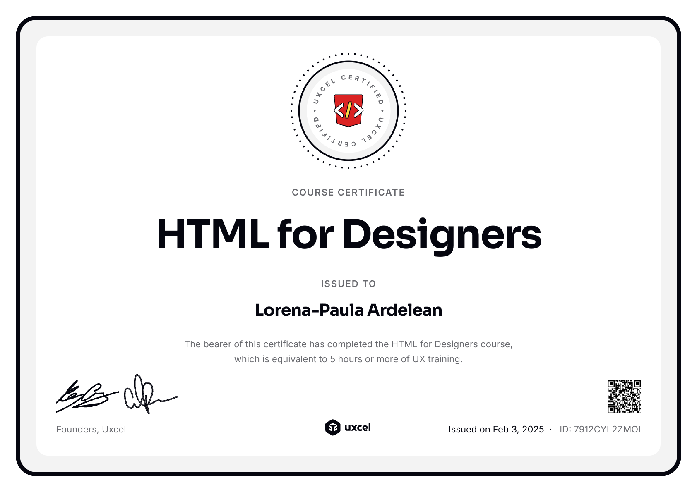The width and height of the screenshot is (697, 492).
Task: Click the yellow slash inside the badge
Action: click(x=348, y=110)
